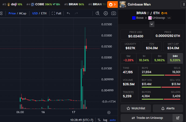The image size is (186, 122).
Task: Select the 1H timeframe tab
Action: (x=144, y=58)
